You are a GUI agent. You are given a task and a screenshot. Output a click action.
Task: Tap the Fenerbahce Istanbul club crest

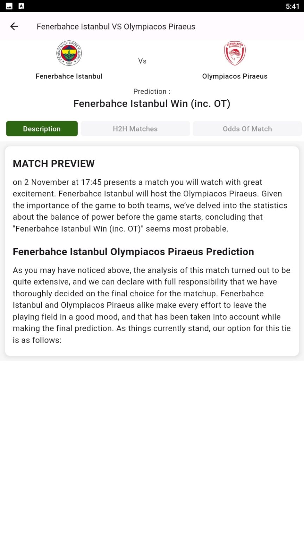(x=69, y=53)
